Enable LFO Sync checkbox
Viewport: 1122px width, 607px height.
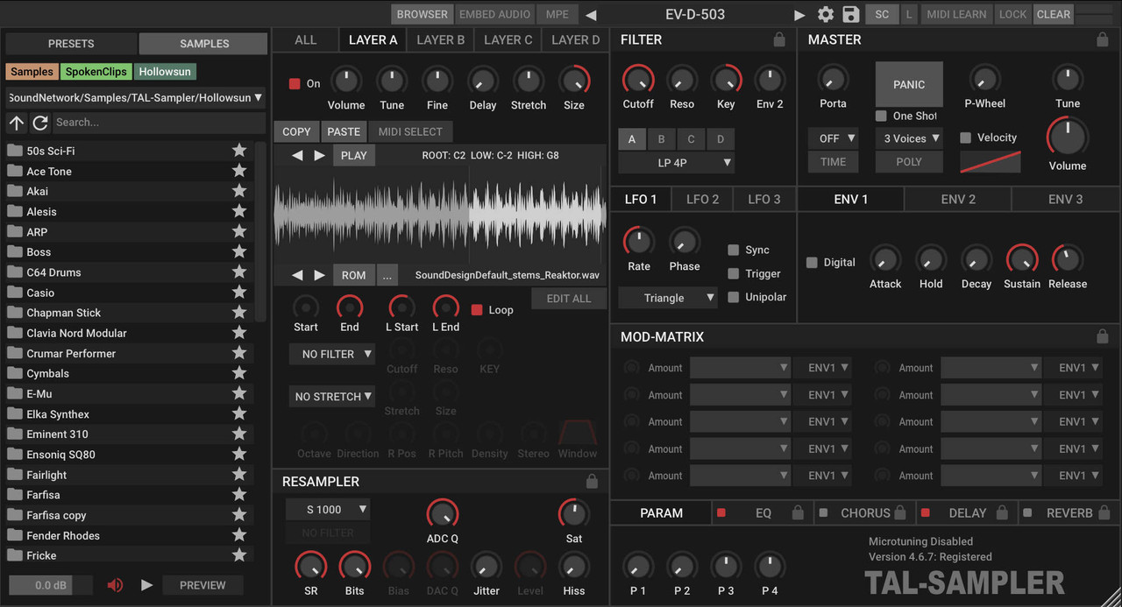(x=733, y=250)
